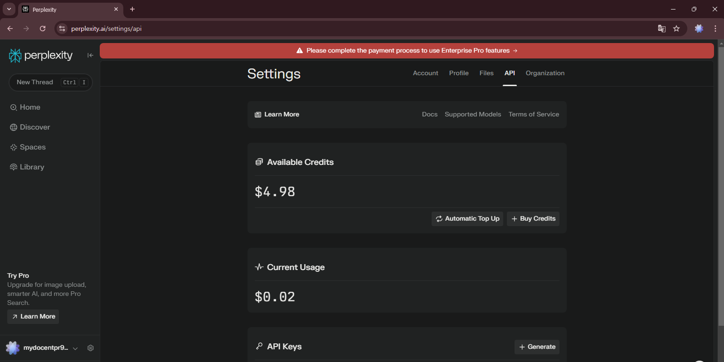Click the API Keys key icon

[259, 347]
